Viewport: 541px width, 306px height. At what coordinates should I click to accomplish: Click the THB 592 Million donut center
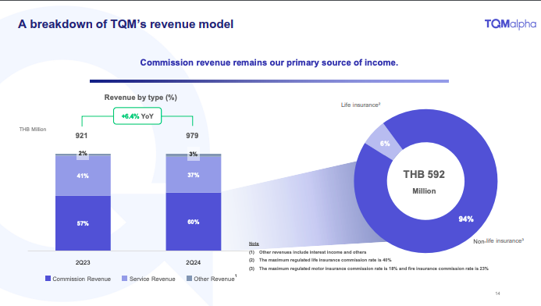tap(425, 182)
